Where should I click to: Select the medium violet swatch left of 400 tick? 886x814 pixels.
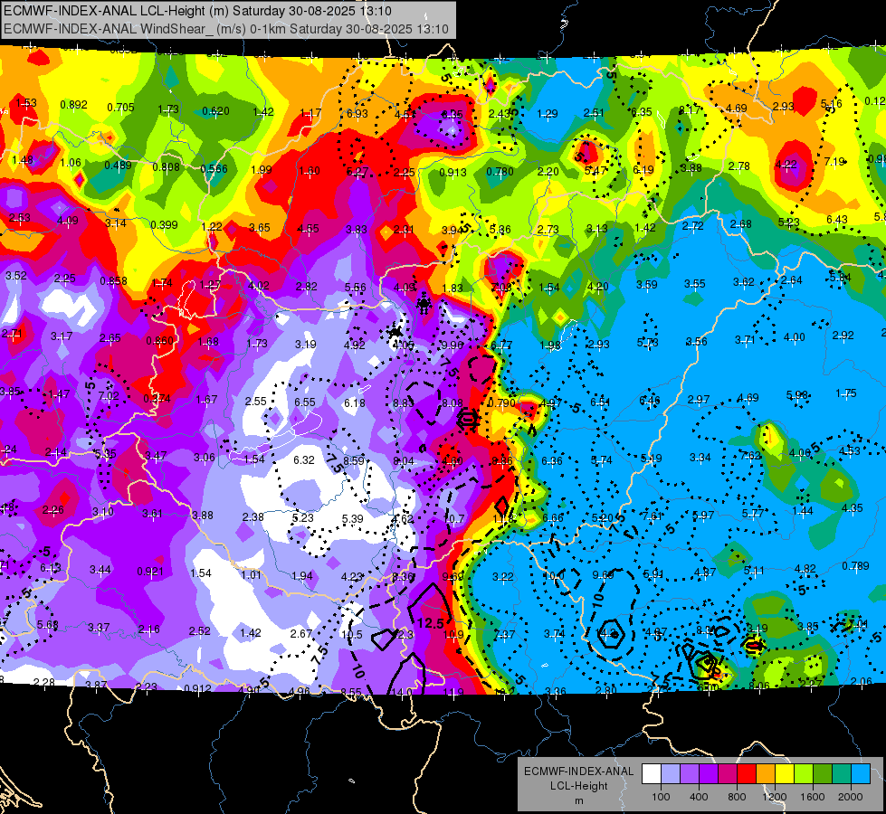point(690,774)
